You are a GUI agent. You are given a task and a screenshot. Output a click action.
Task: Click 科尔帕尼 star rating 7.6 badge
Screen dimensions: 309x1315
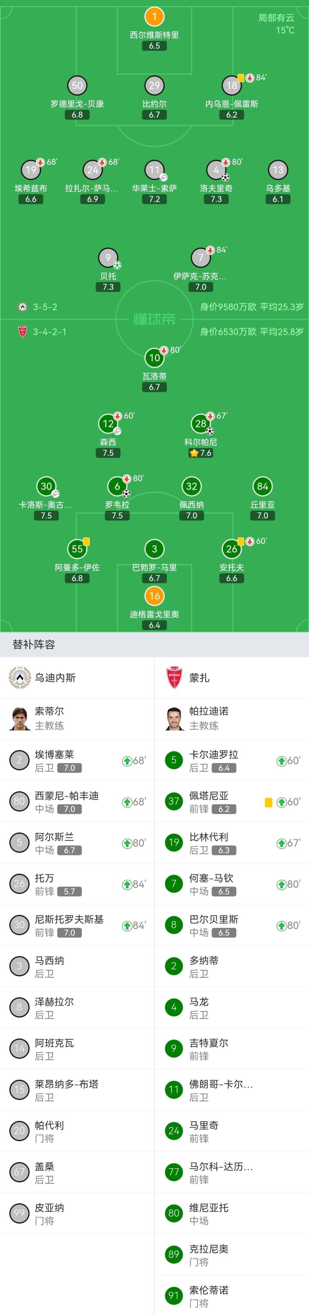tap(201, 453)
